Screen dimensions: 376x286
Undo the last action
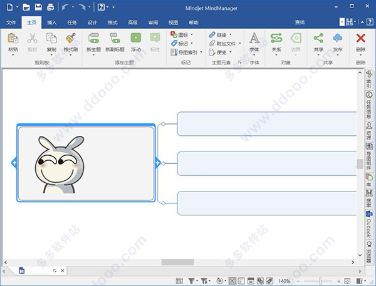click(65, 7)
